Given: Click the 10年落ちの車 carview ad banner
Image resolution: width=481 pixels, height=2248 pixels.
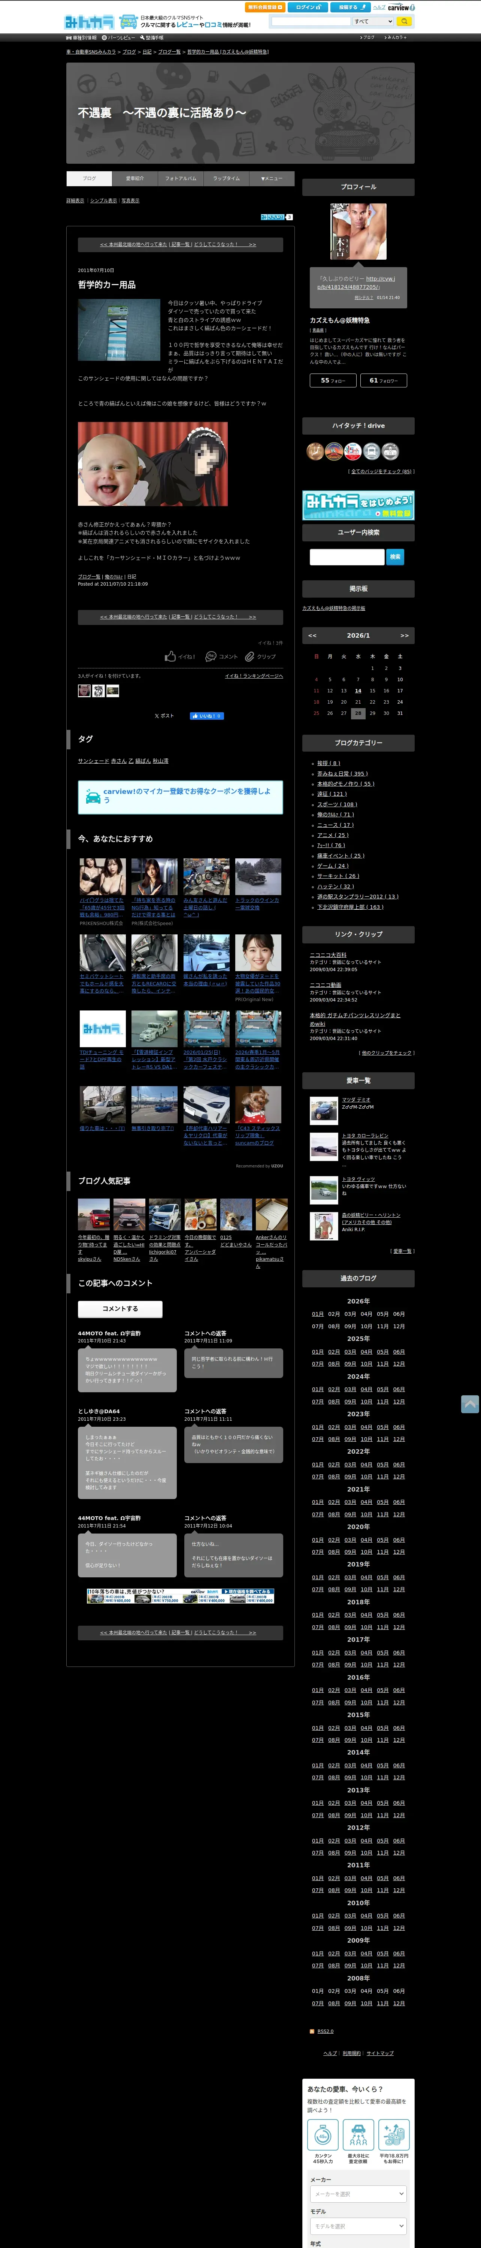Looking at the screenshot, I should [181, 1595].
